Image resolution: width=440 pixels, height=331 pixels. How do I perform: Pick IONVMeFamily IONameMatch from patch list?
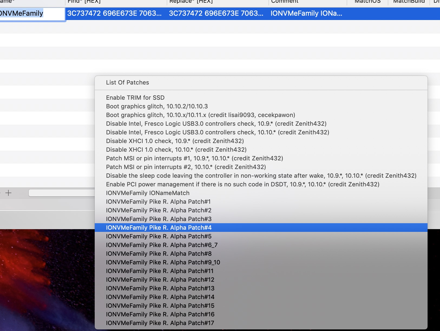[x=147, y=193]
